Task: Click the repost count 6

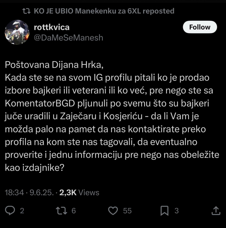Action: point(74,211)
